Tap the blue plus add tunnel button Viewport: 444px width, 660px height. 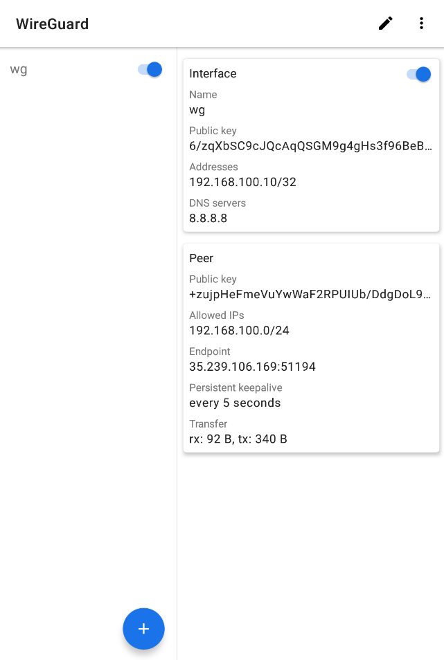(x=143, y=629)
